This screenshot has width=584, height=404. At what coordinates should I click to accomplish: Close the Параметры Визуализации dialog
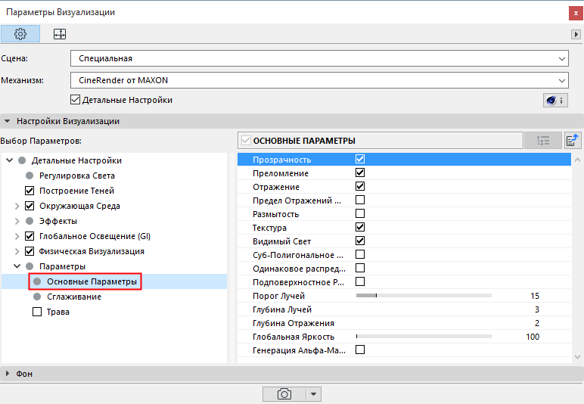coord(576,13)
